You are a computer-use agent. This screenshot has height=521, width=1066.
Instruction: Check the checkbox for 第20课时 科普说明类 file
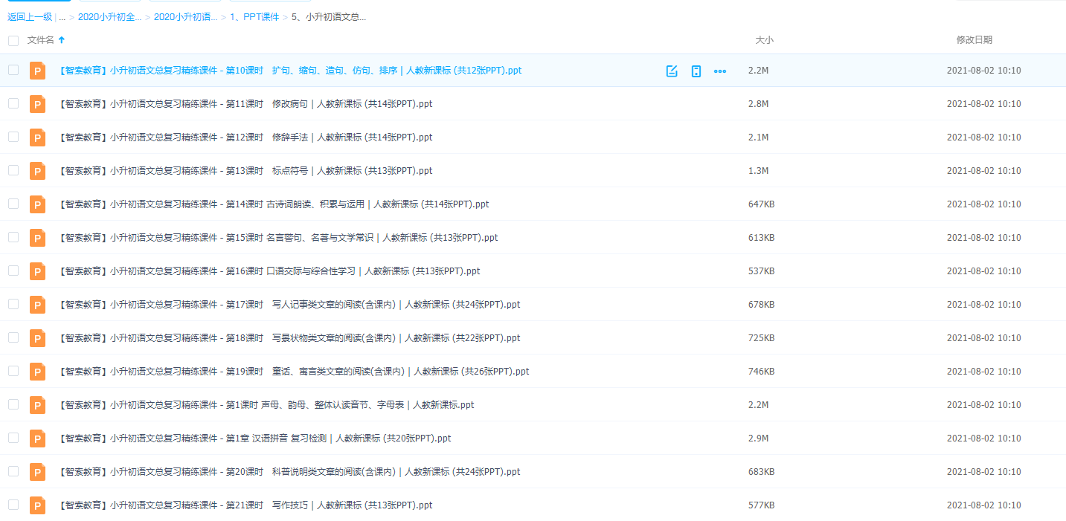pyautogui.click(x=13, y=471)
